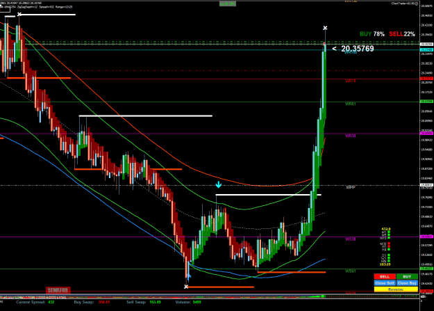Click the green BUY button

(407, 277)
